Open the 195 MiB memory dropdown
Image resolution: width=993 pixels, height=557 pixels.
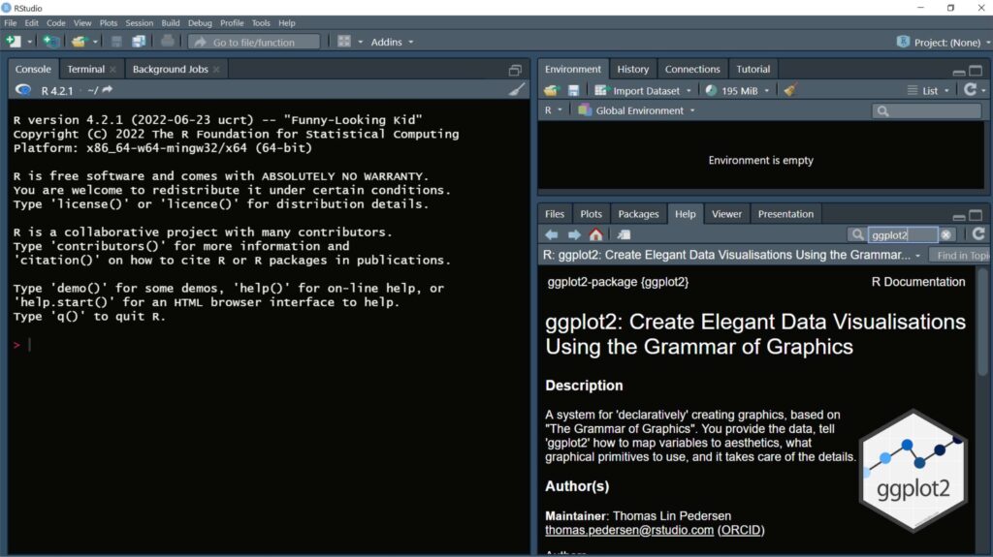(766, 91)
